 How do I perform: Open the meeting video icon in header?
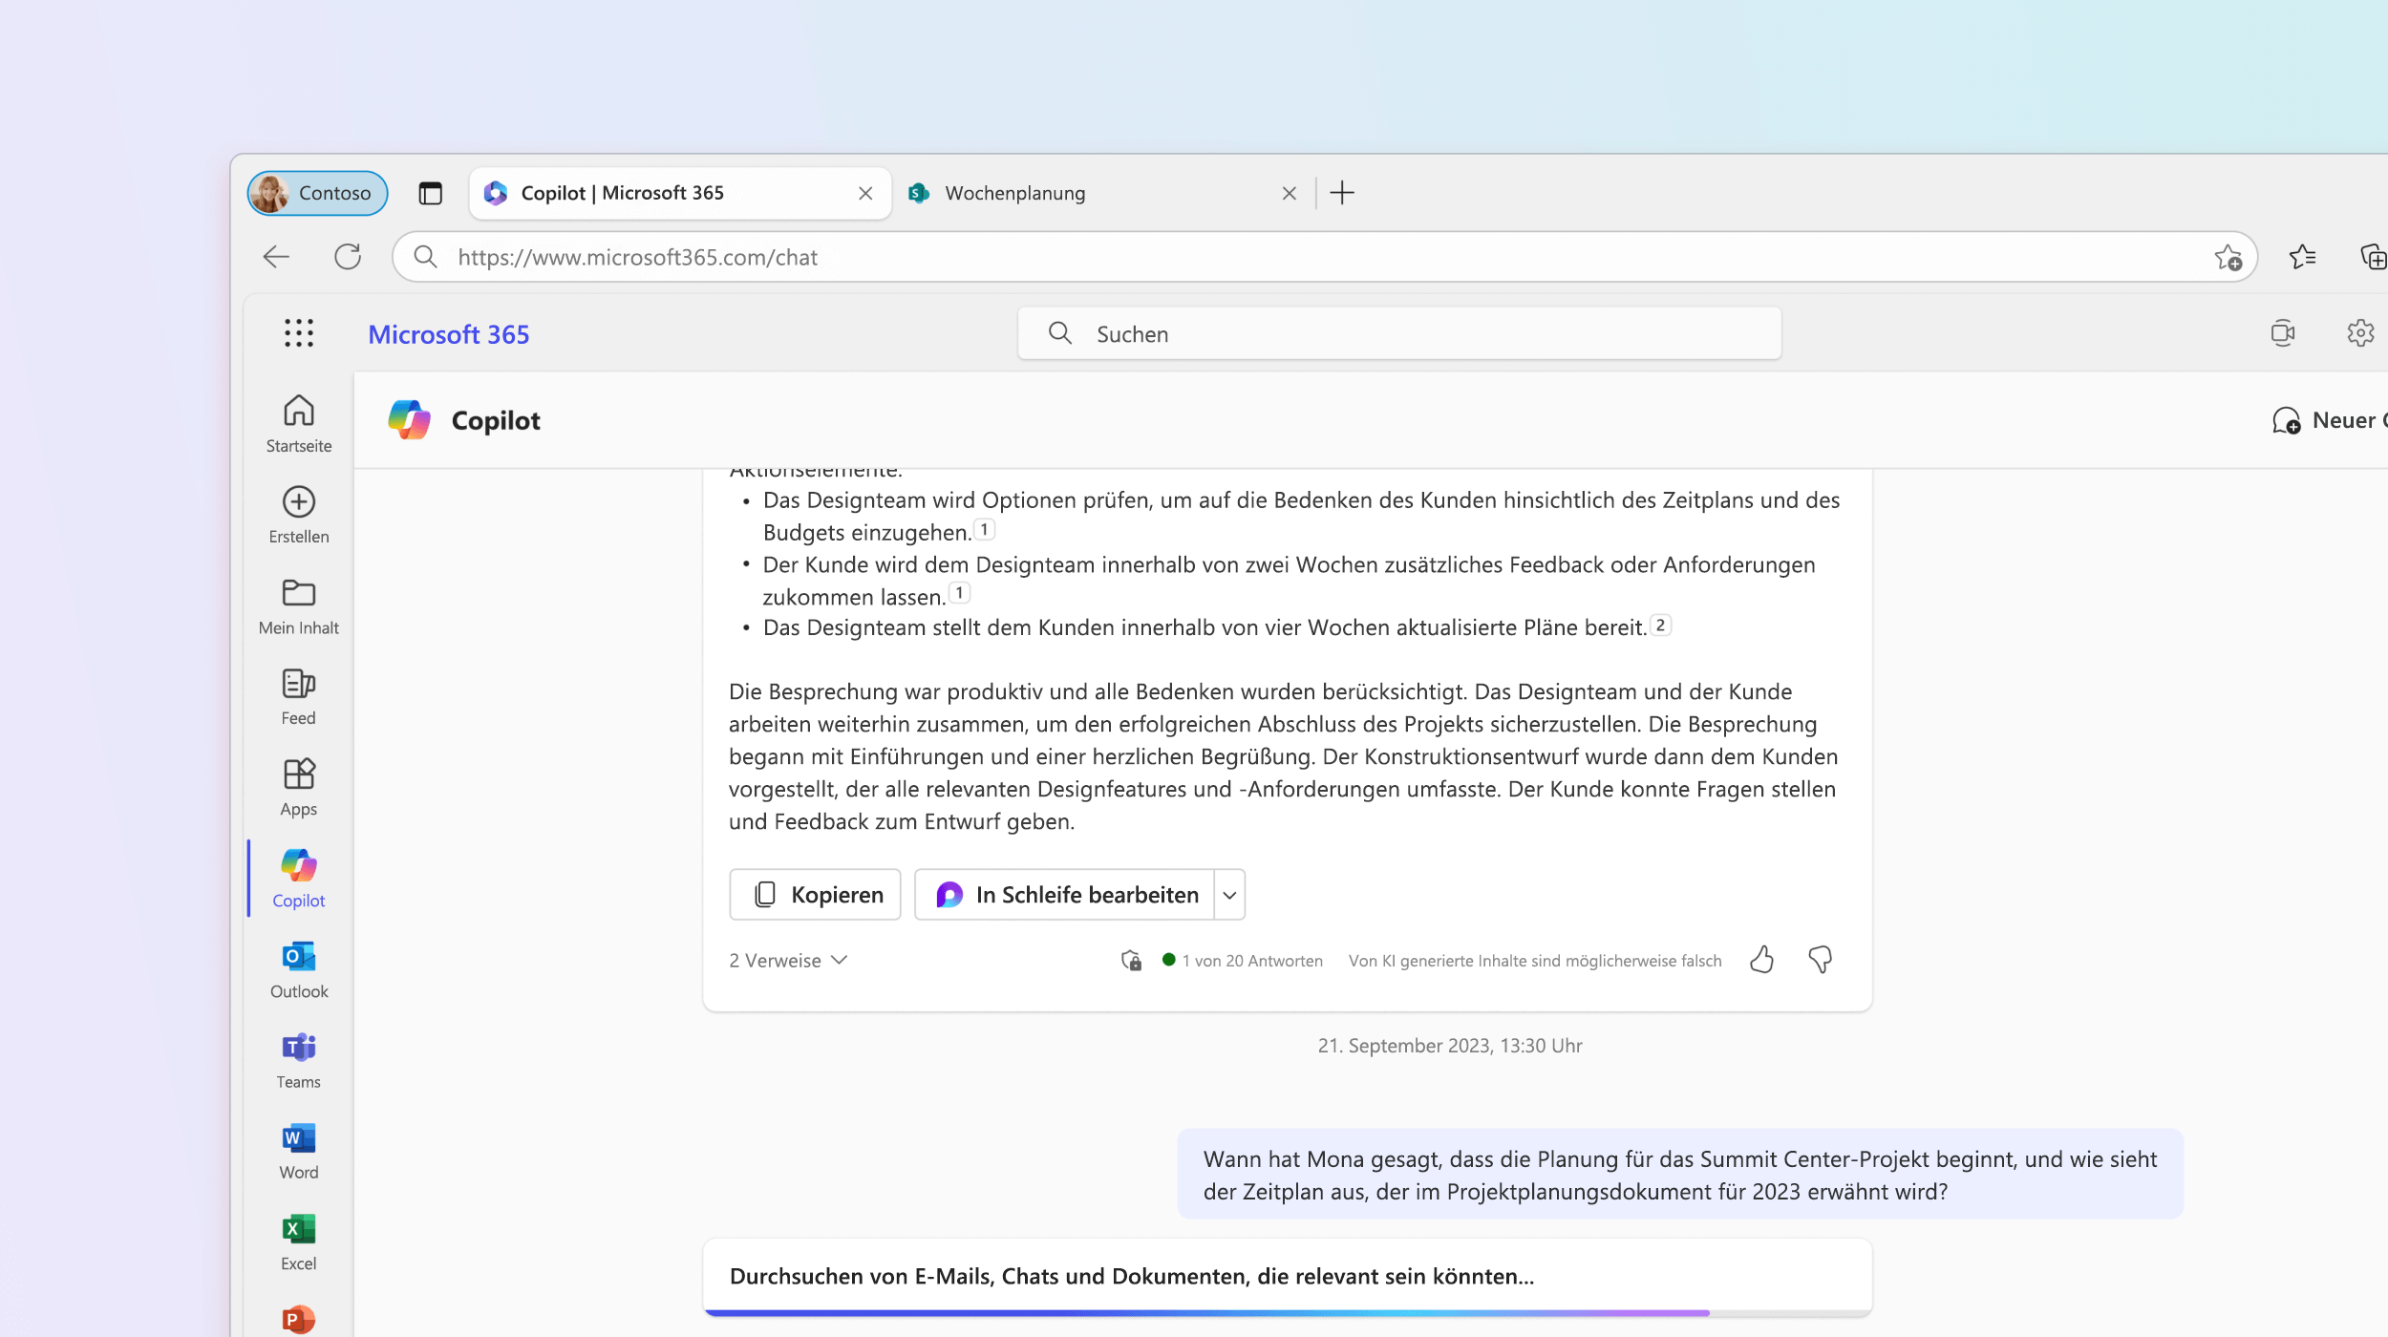tap(2283, 333)
